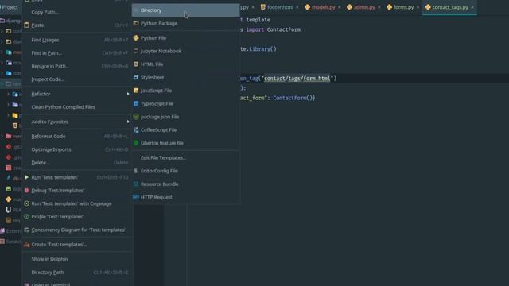
Task: Click the CoffeeScript File icon
Action: pyautogui.click(x=136, y=129)
